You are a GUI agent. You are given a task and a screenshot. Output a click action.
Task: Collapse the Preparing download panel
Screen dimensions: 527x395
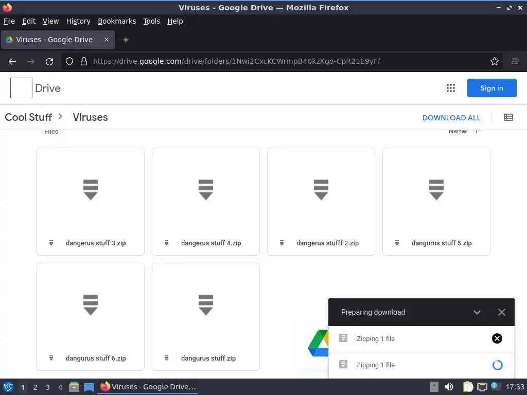[x=477, y=312]
